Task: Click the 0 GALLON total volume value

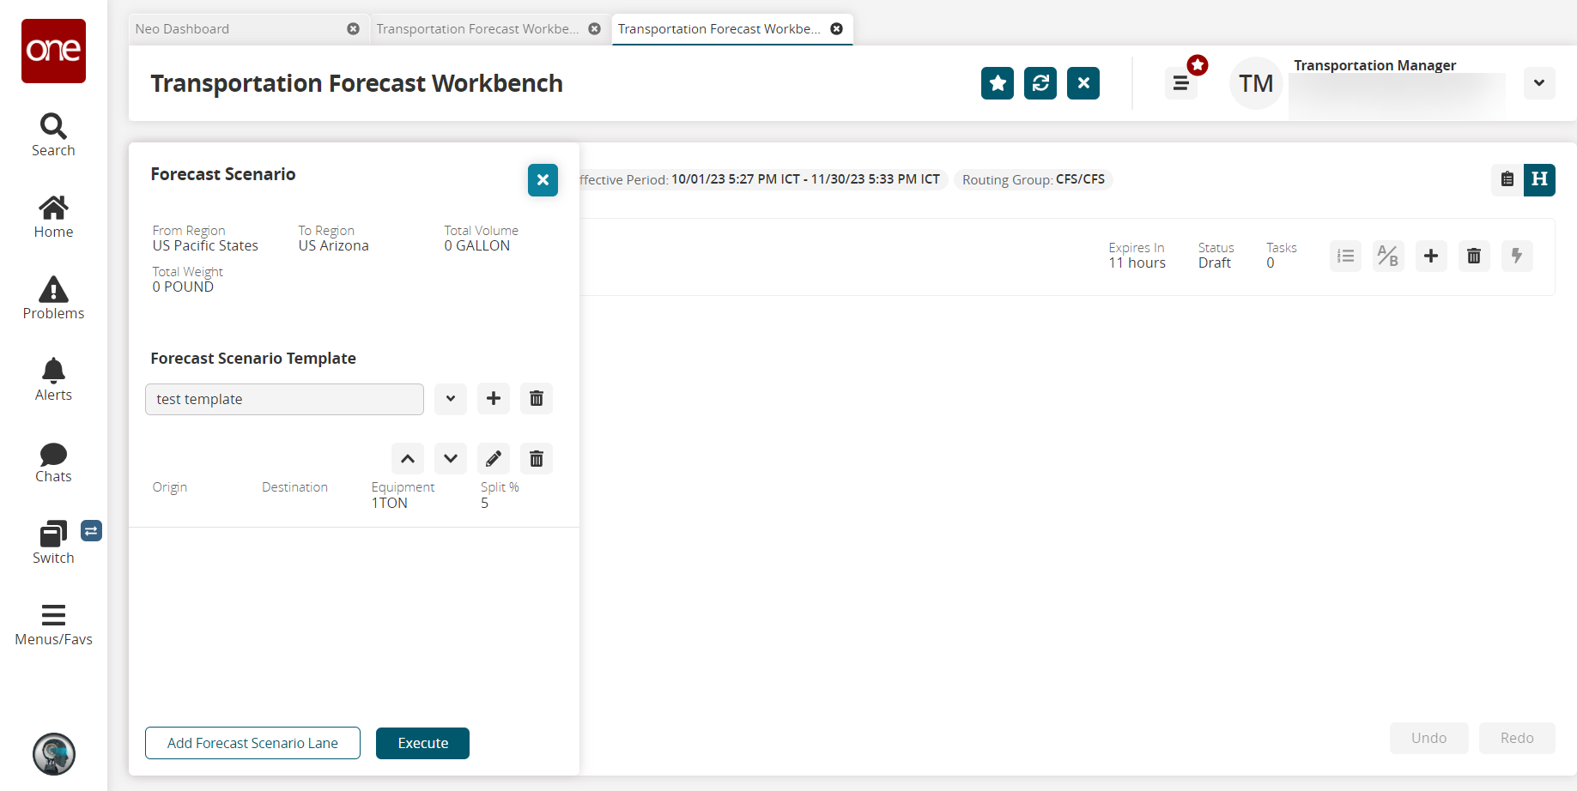Action: [x=476, y=245]
